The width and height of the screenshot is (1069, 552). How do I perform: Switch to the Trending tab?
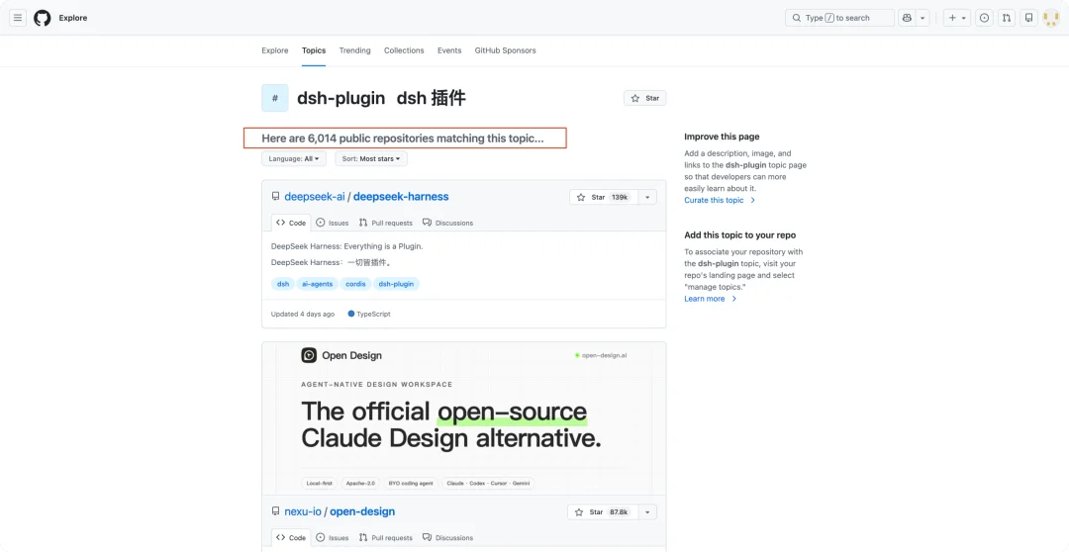(x=354, y=50)
